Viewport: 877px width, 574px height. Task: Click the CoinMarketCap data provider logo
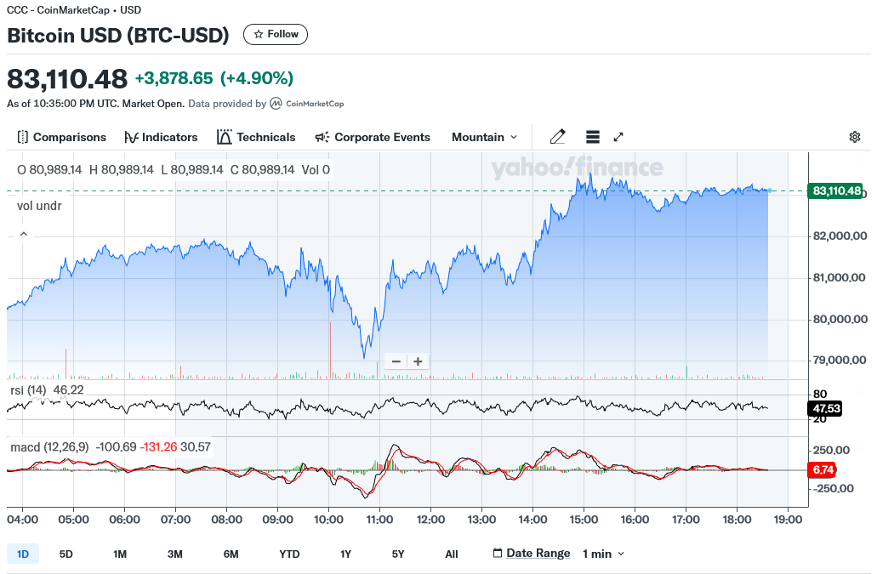307,104
